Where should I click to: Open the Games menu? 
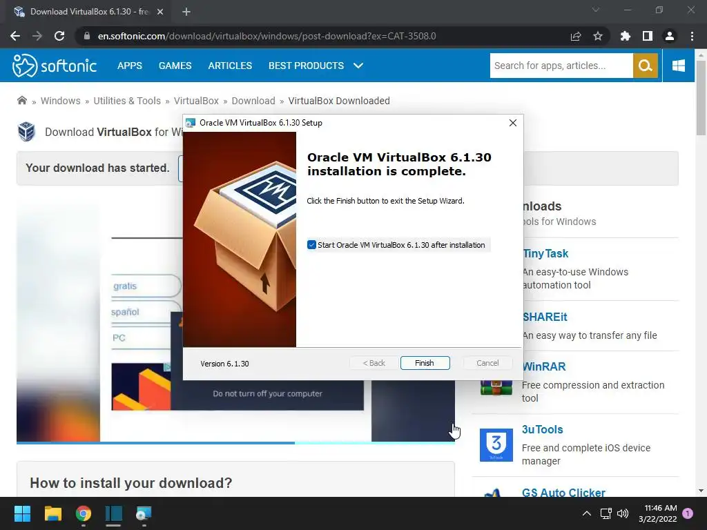tap(175, 66)
